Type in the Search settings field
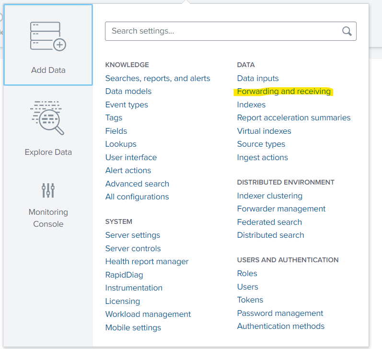The image size is (382, 349). point(223,31)
